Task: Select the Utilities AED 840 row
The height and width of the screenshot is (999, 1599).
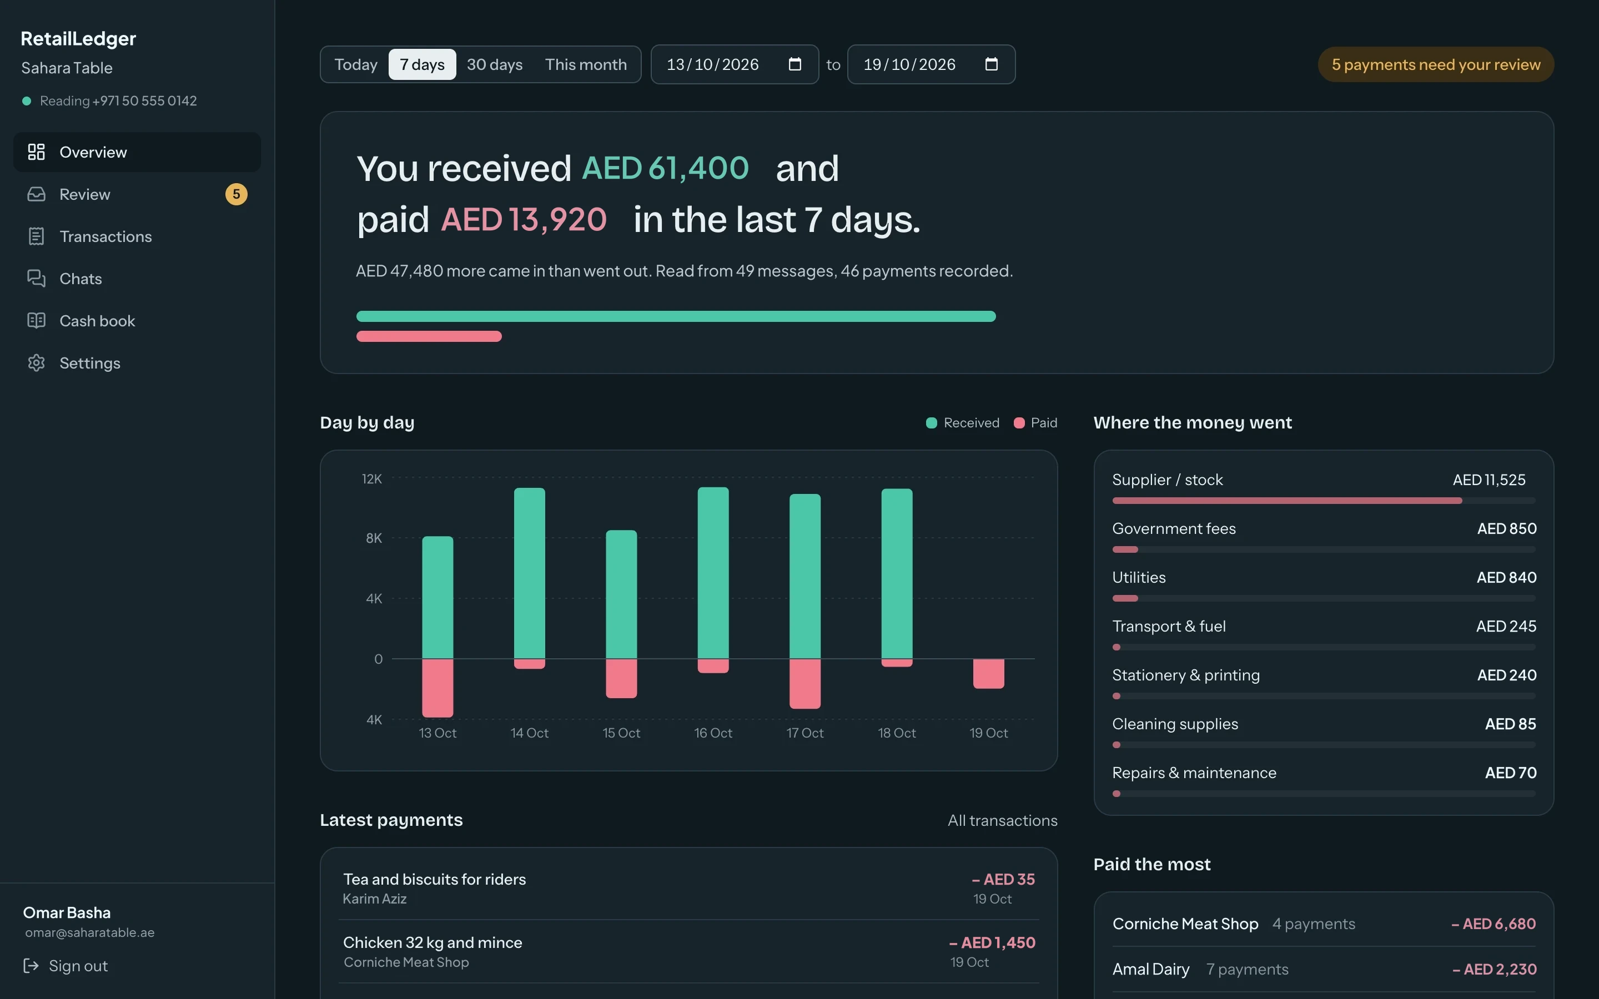Action: [1324, 586]
